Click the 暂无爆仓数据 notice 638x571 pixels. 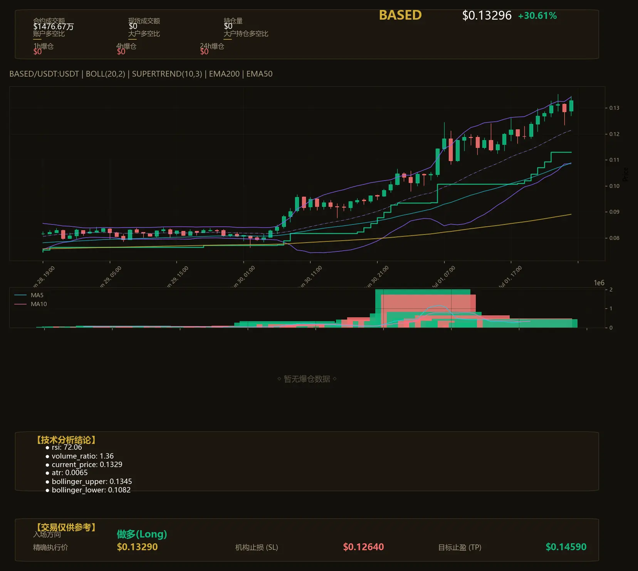[307, 379]
